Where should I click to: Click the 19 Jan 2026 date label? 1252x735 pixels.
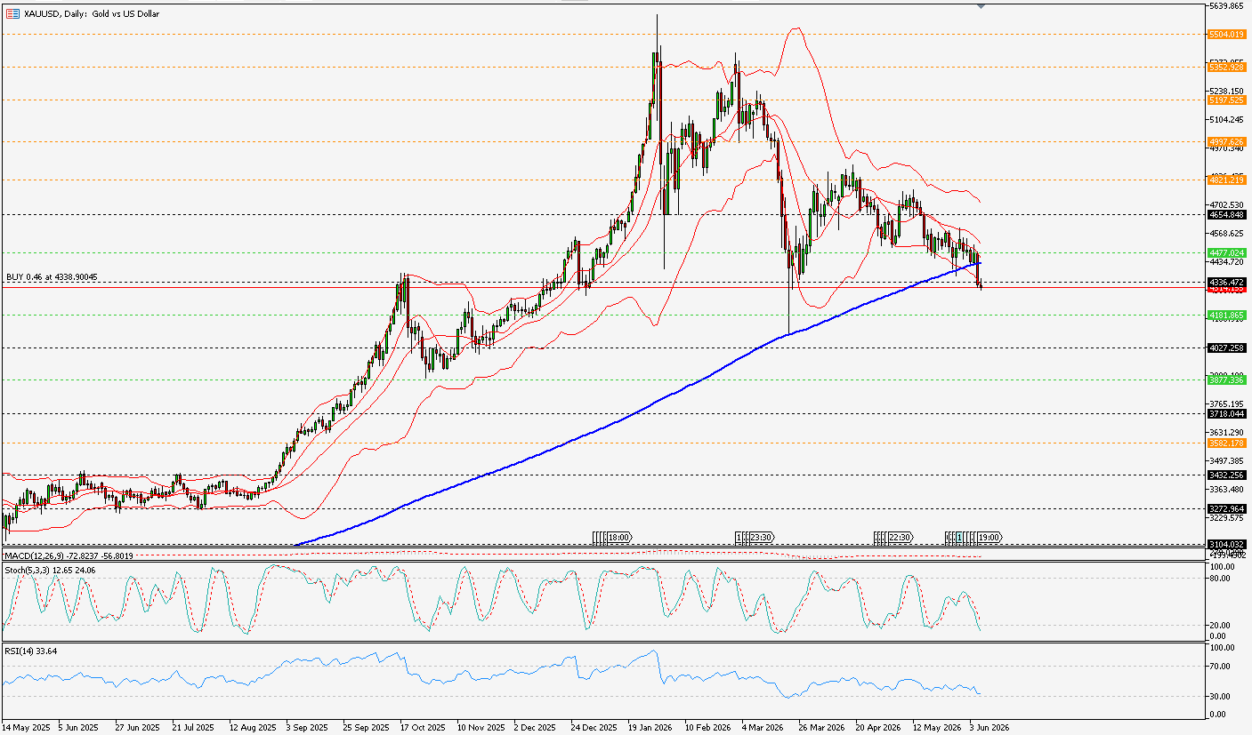coord(651,726)
